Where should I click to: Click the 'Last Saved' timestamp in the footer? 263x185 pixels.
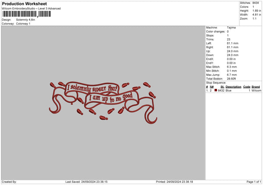[x=86, y=182]
